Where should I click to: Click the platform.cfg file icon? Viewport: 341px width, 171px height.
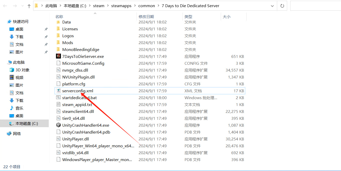[58, 84]
